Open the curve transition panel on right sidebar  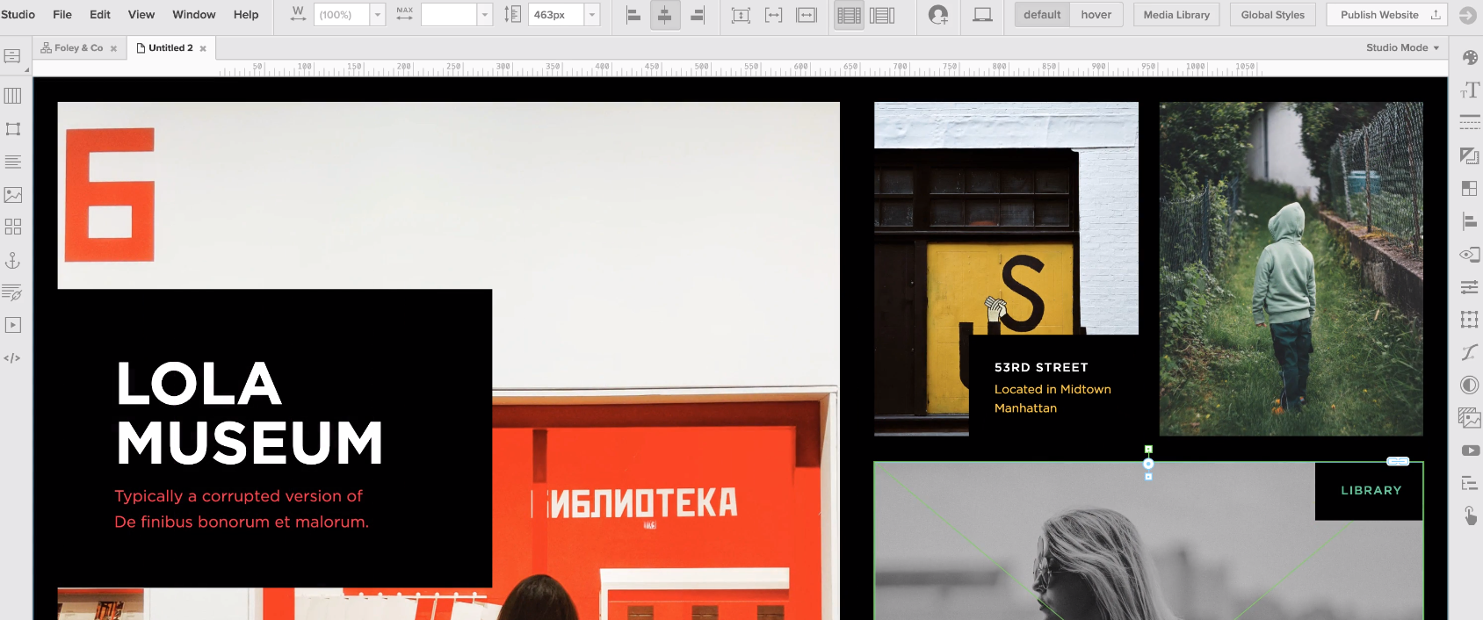(1470, 352)
